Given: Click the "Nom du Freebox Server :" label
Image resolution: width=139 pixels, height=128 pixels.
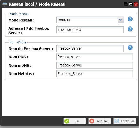Looking at the screenshot, I should point(31,49).
